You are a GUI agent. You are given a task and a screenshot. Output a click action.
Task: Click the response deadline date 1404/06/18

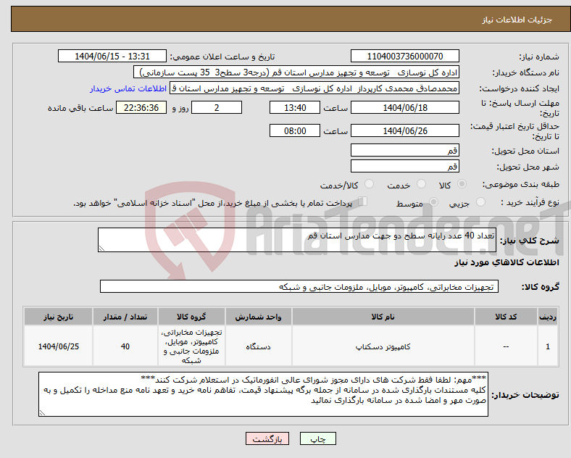404,108
